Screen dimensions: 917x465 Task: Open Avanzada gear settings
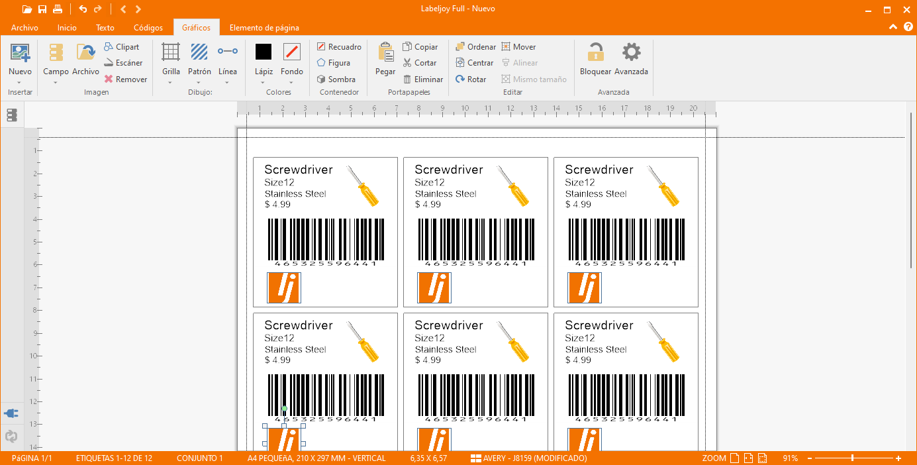click(631, 60)
